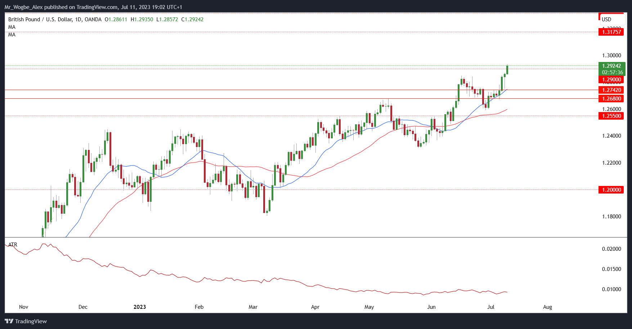Click the Mar label on time axis
This screenshot has width=632, height=329.
pos(253,307)
